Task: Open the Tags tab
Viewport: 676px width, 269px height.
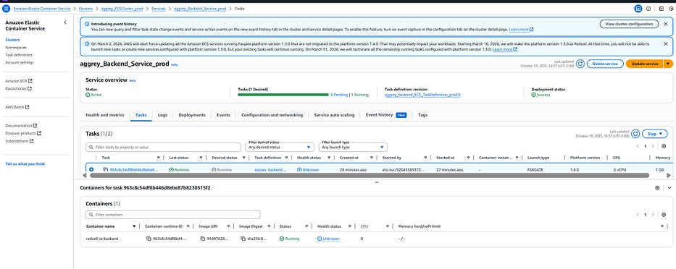Action: tap(422, 115)
